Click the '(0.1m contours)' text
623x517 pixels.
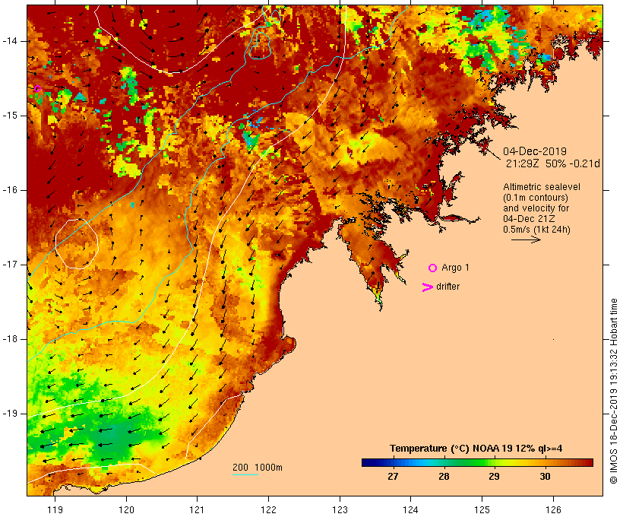[x=535, y=198]
